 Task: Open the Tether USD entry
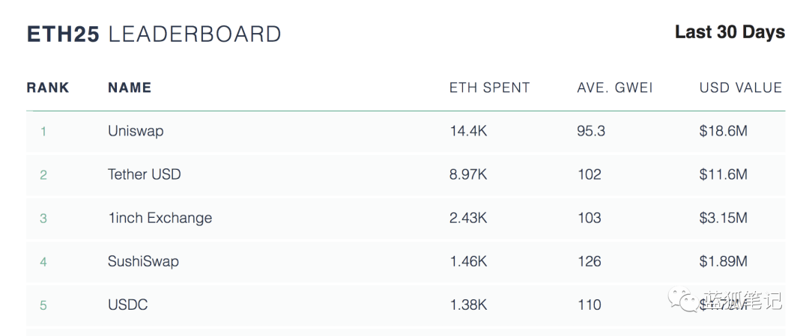[x=145, y=174]
